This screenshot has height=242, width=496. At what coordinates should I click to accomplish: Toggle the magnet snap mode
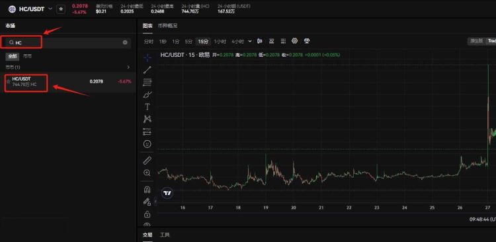(147, 190)
